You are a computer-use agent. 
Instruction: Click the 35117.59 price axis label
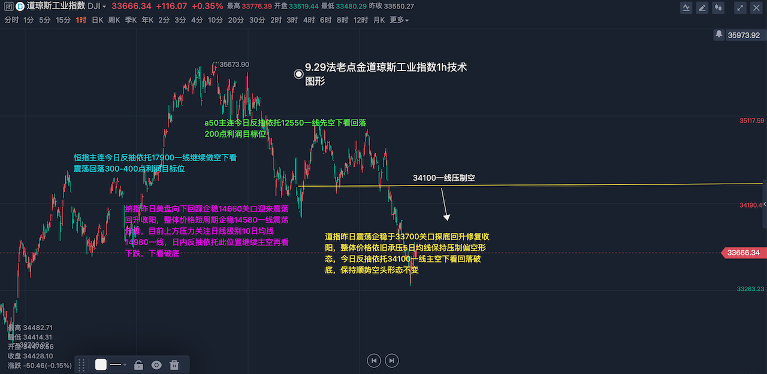click(751, 120)
